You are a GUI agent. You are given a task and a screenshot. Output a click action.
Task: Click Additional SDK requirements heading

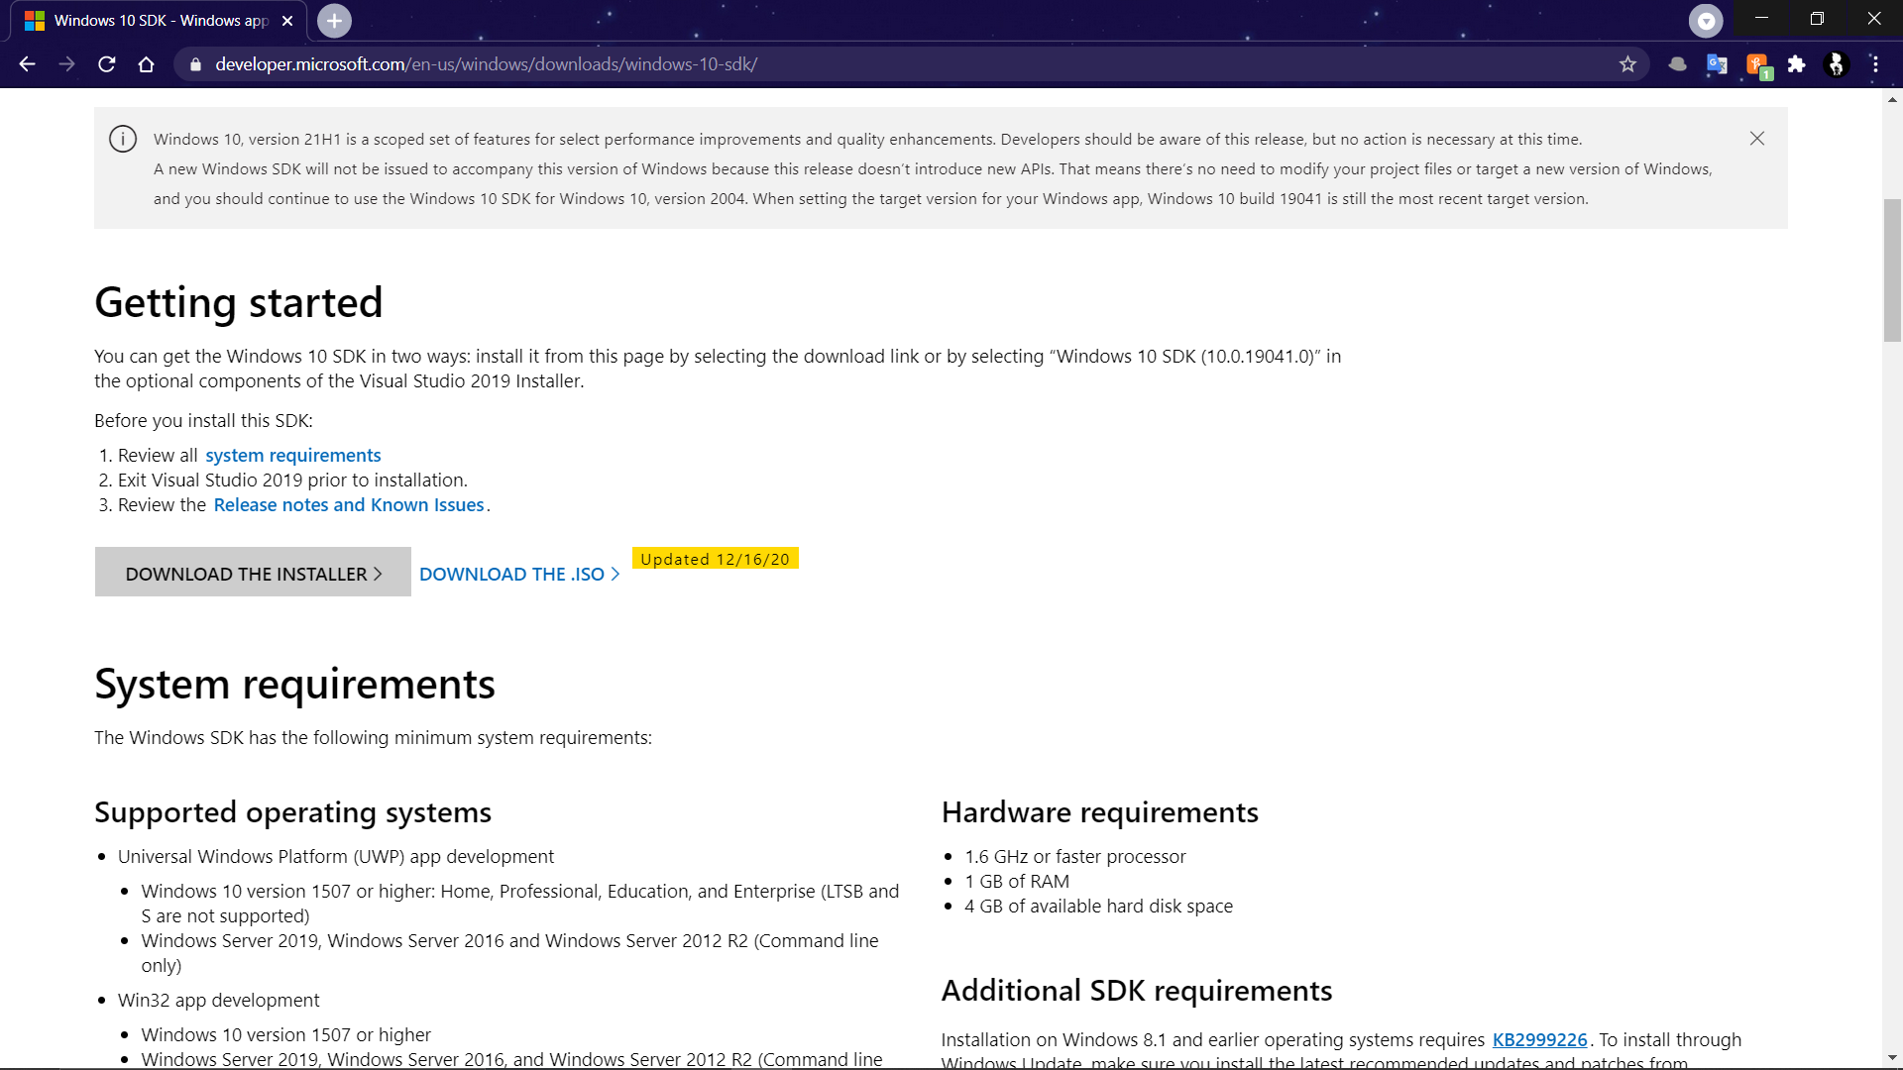pos(1136,991)
